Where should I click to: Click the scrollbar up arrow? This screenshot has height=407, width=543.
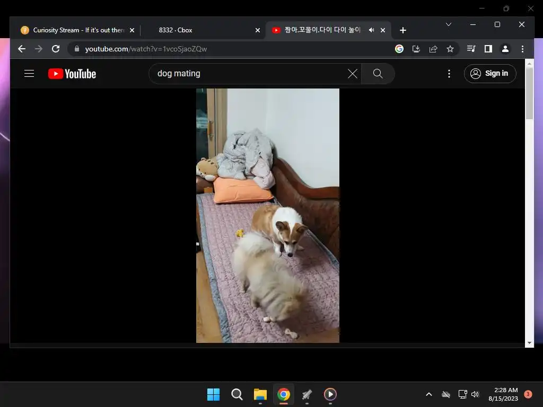point(529,64)
